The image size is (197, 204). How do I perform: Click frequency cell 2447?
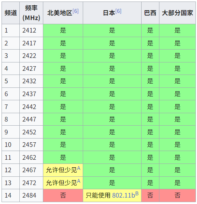pos(31,119)
